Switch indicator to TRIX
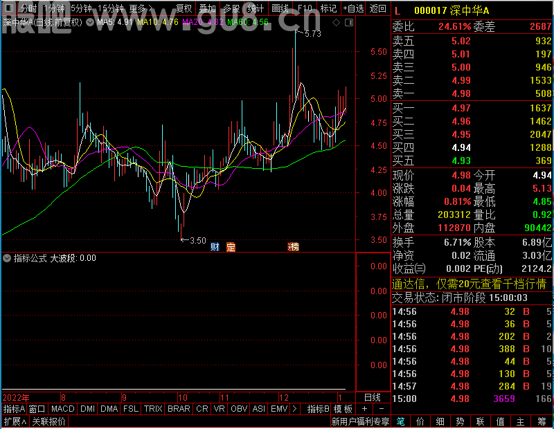Viewport: 554px width, 429px height. coord(153,409)
